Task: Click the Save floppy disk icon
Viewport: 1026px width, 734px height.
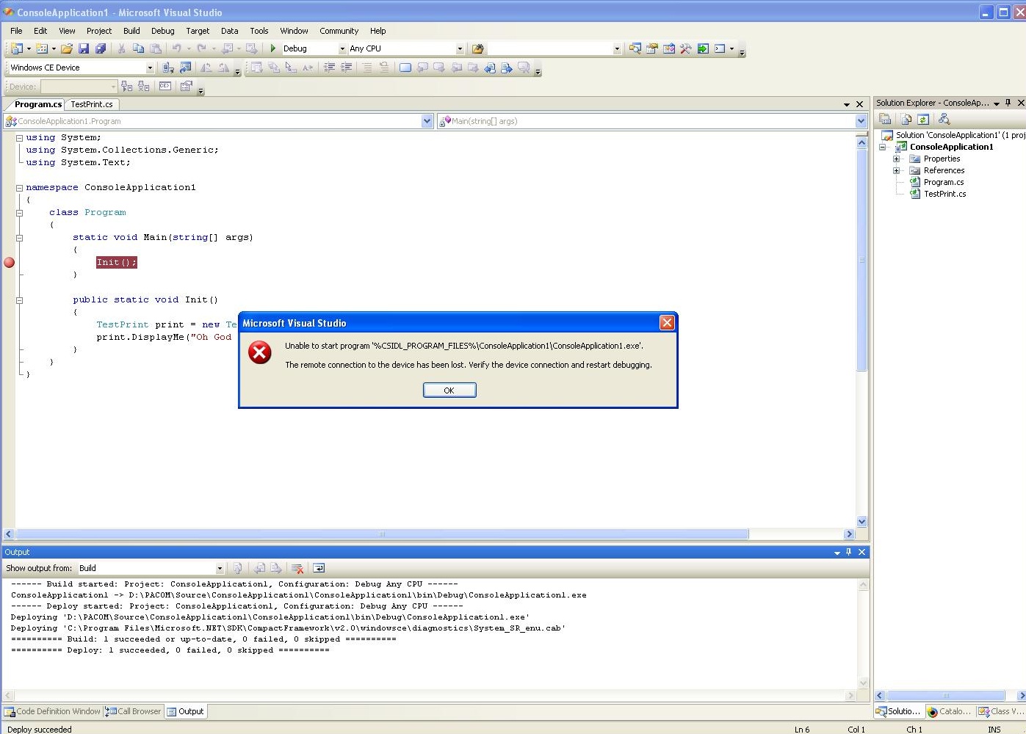Action: pos(84,48)
